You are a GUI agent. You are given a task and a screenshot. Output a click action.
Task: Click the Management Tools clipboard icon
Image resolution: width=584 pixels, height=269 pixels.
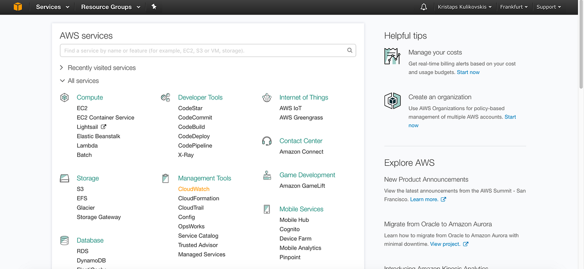165,178
